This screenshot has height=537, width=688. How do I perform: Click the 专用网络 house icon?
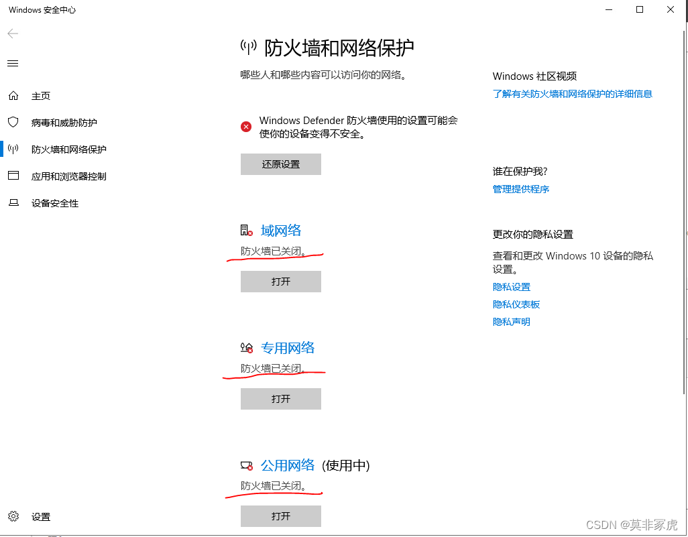(x=247, y=348)
